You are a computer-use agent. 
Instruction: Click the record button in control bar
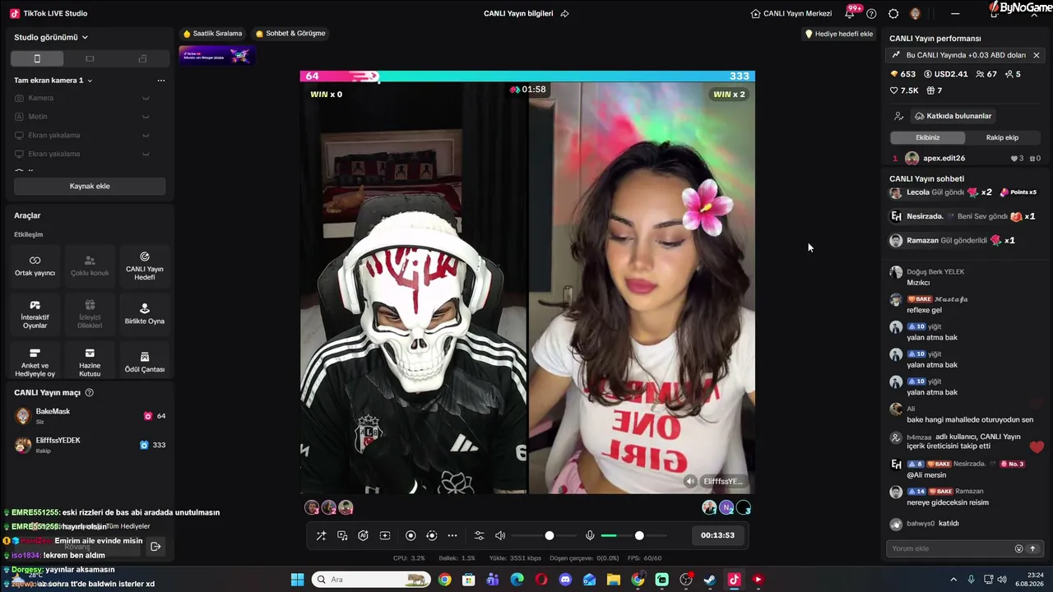coord(411,535)
